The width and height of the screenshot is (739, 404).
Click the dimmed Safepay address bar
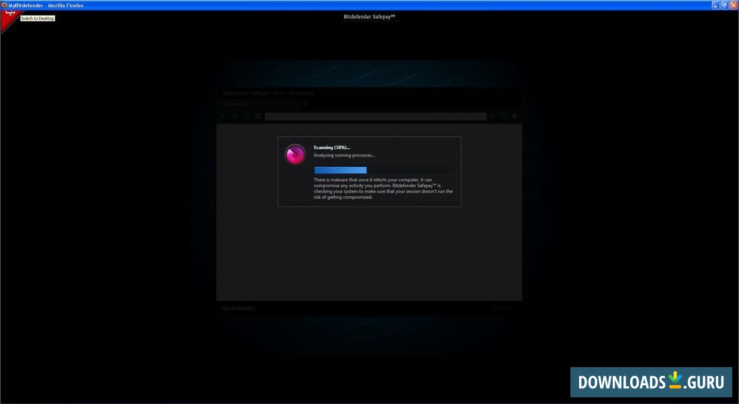(376, 116)
